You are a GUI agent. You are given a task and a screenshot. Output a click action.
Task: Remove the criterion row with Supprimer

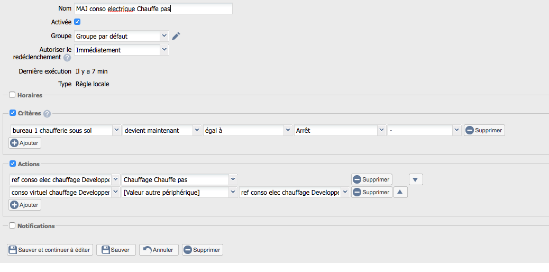[x=484, y=130]
